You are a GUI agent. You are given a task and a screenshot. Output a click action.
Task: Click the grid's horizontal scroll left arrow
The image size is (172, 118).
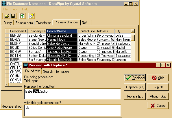pyautogui.click(x=7, y=85)
